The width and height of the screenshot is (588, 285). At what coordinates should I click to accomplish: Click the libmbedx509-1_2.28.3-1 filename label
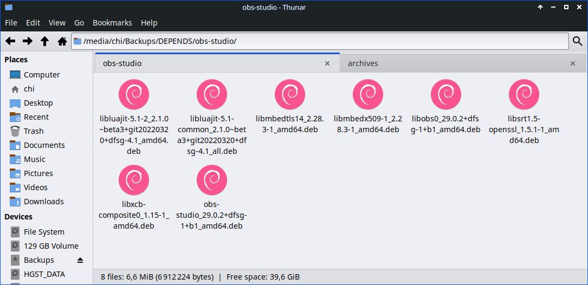tap(368, 124)
